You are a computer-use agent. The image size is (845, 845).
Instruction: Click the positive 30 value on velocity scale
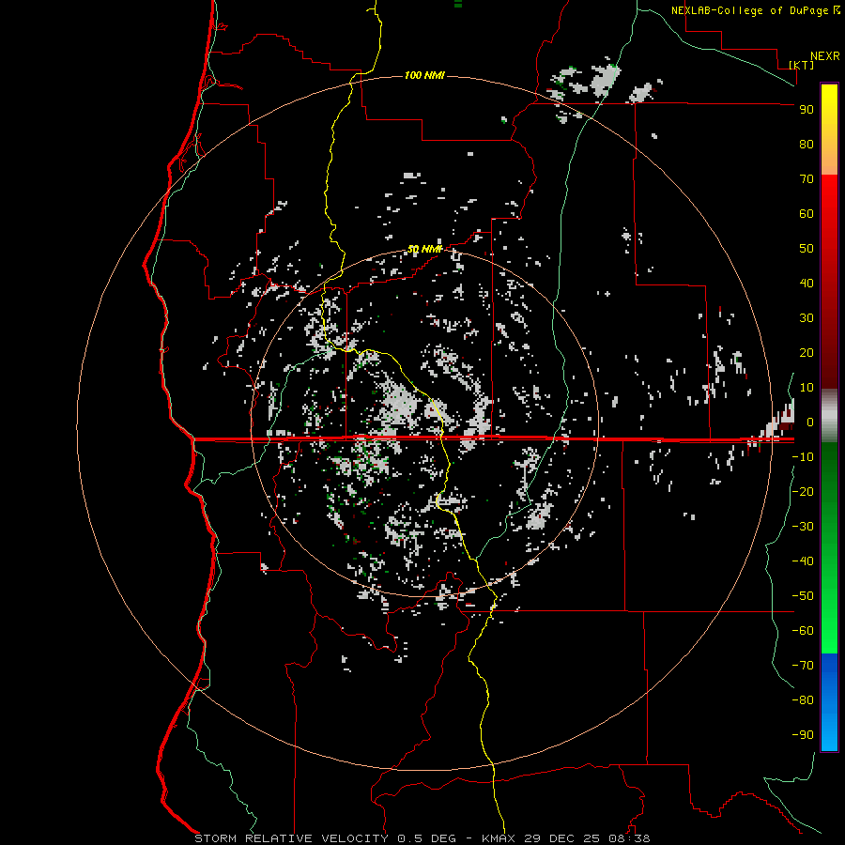pos(807,318)
